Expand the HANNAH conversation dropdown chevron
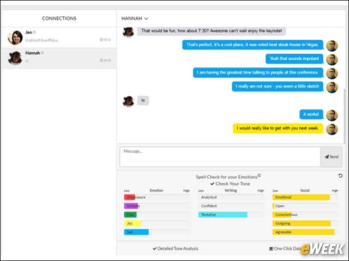The image size is (349, 261). click(146, 18)
